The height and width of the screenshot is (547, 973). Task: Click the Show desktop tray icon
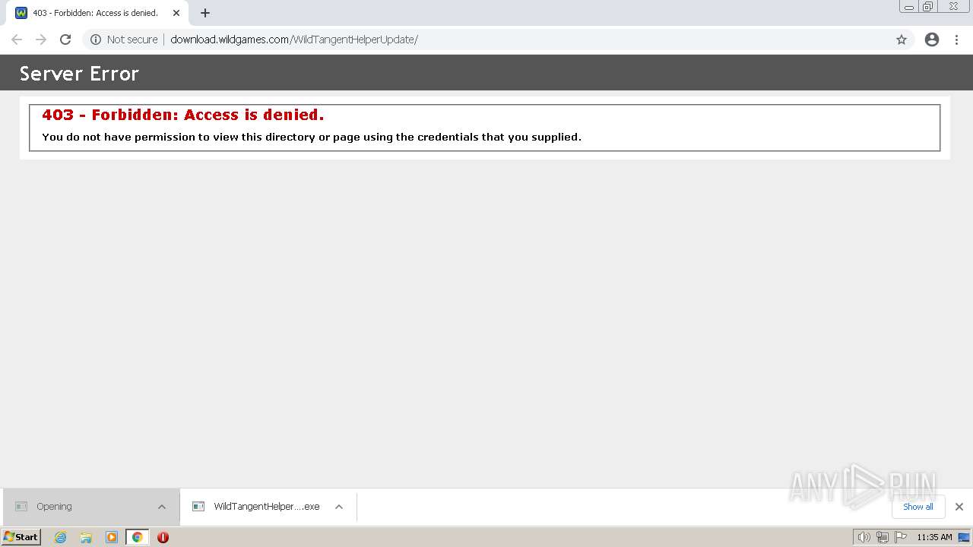point(964,537)
